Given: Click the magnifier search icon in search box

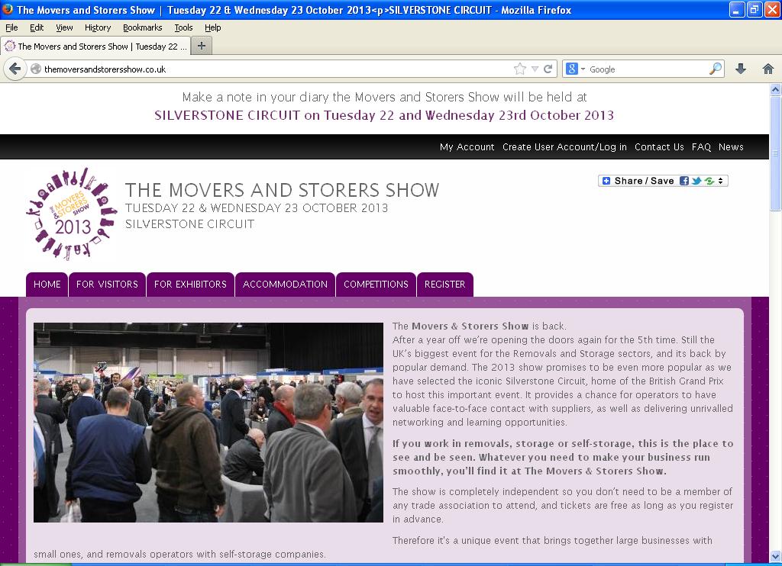Looking at the screenshot, I should tap(715, 69).
